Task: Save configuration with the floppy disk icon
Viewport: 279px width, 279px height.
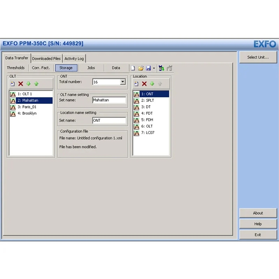Action: pos(148,68)
